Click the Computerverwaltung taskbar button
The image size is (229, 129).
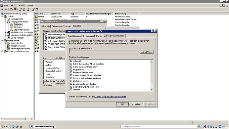[43, 127]
